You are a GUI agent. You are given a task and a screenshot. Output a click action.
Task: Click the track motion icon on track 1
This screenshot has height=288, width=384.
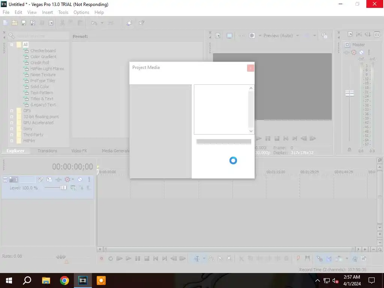click(49, 180)
